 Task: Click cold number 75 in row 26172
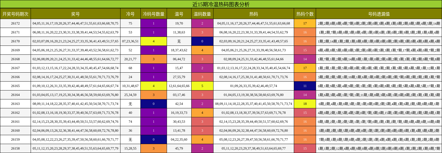[x=130, y=23]
